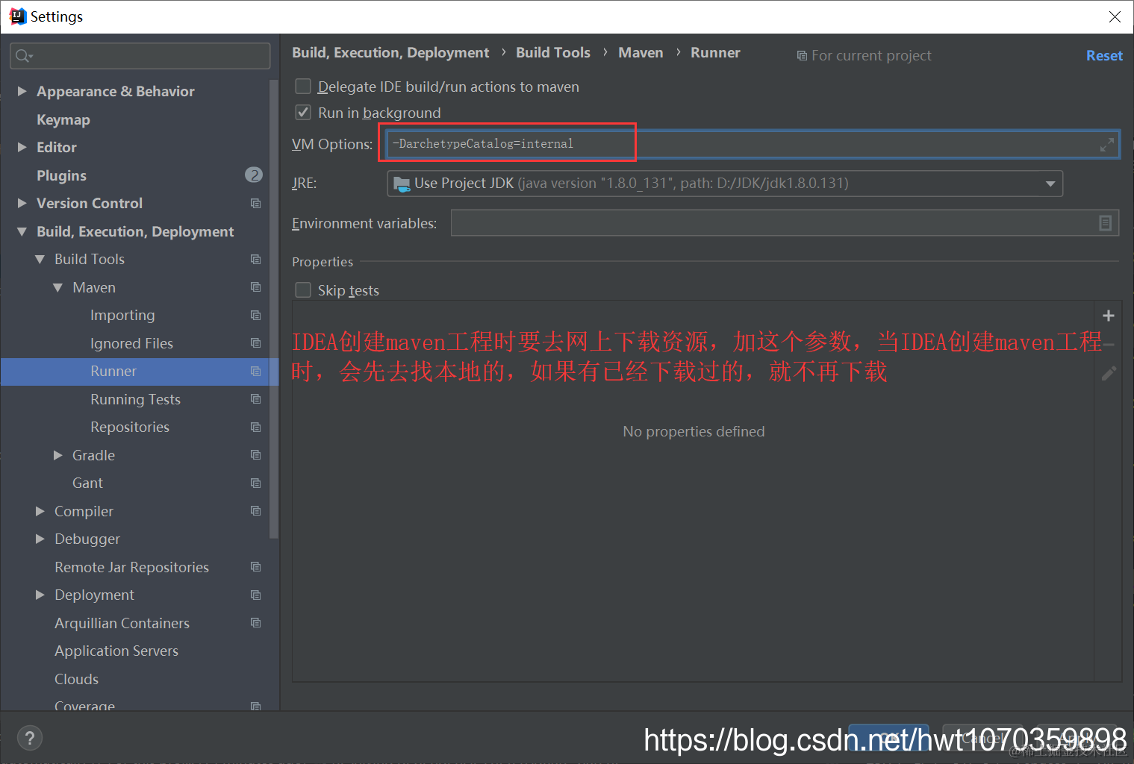Expand the Compiler node
The height and width of the screenshot is (764, 1134).
[x=40, y=511]
